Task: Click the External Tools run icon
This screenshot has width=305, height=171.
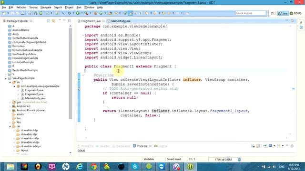Action: (x=86, y=13)
